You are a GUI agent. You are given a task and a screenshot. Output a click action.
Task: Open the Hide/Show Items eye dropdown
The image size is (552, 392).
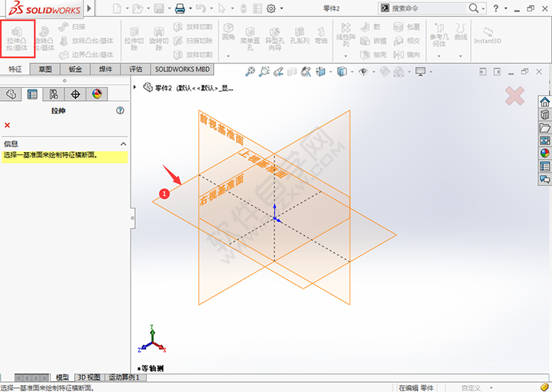pyautogui.click(x=365, y=72)
